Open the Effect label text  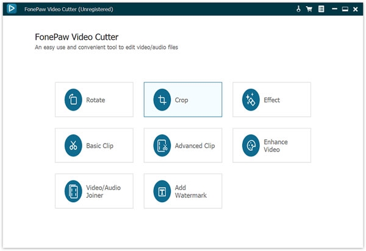(271, 100)
